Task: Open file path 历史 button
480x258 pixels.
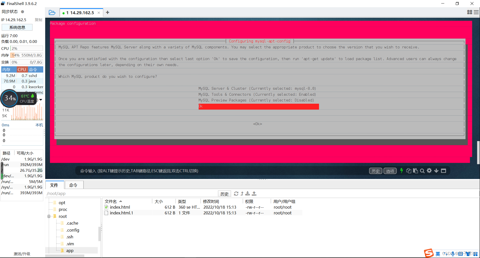Action: click(x=224, y=194)
